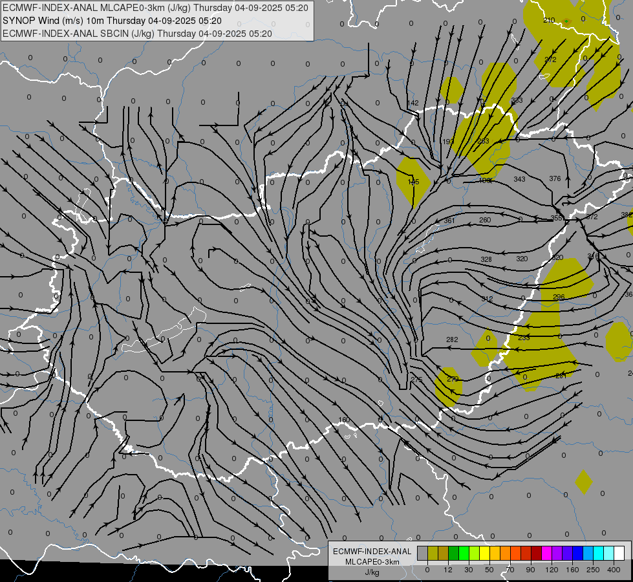The height and width of the screenshot is (582, 633).
Task: Click the J/kg unit label in the legend
Action: coord(372,572)
